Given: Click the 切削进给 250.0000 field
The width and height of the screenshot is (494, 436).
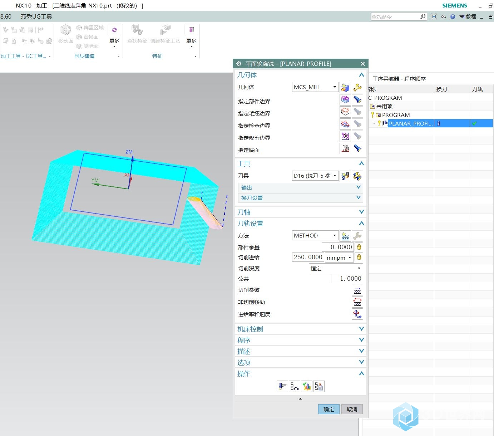Looking at the screenshot, I should tap(308, 257).
